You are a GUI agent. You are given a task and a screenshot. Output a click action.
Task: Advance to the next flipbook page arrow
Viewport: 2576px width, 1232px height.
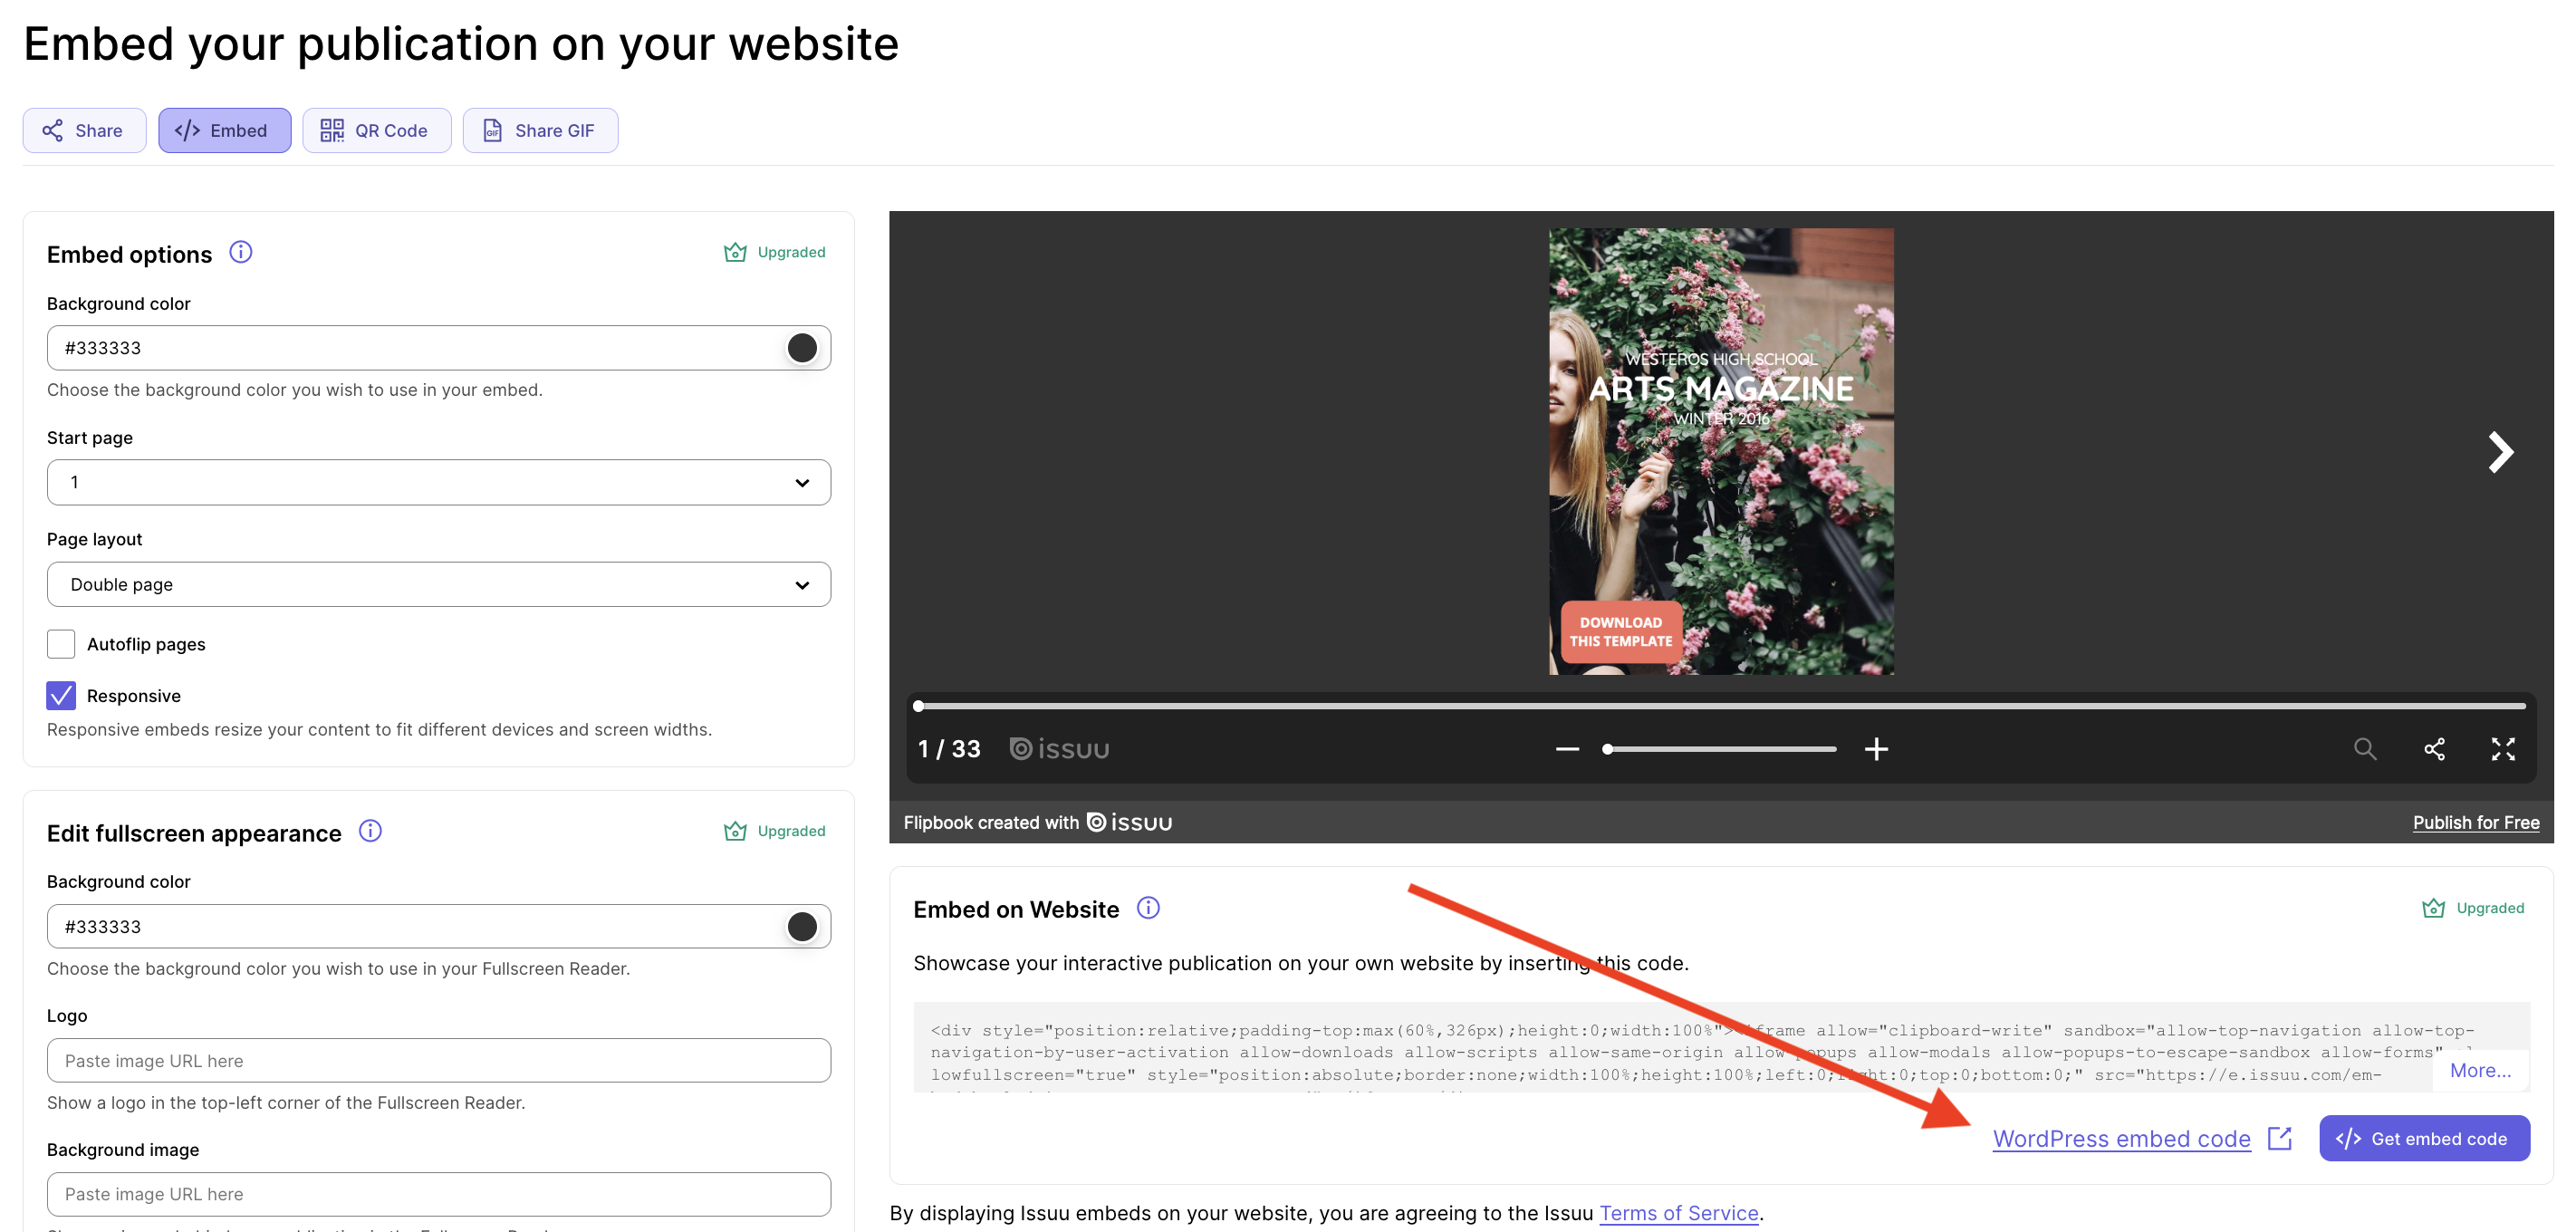pos(2502,451)
